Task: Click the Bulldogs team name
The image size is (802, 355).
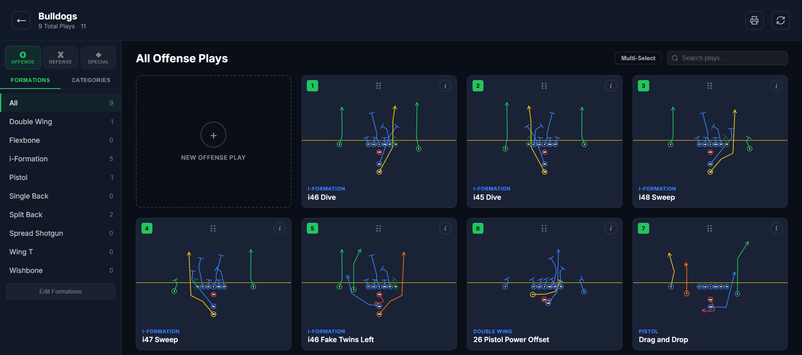Action: pos(58,16)
